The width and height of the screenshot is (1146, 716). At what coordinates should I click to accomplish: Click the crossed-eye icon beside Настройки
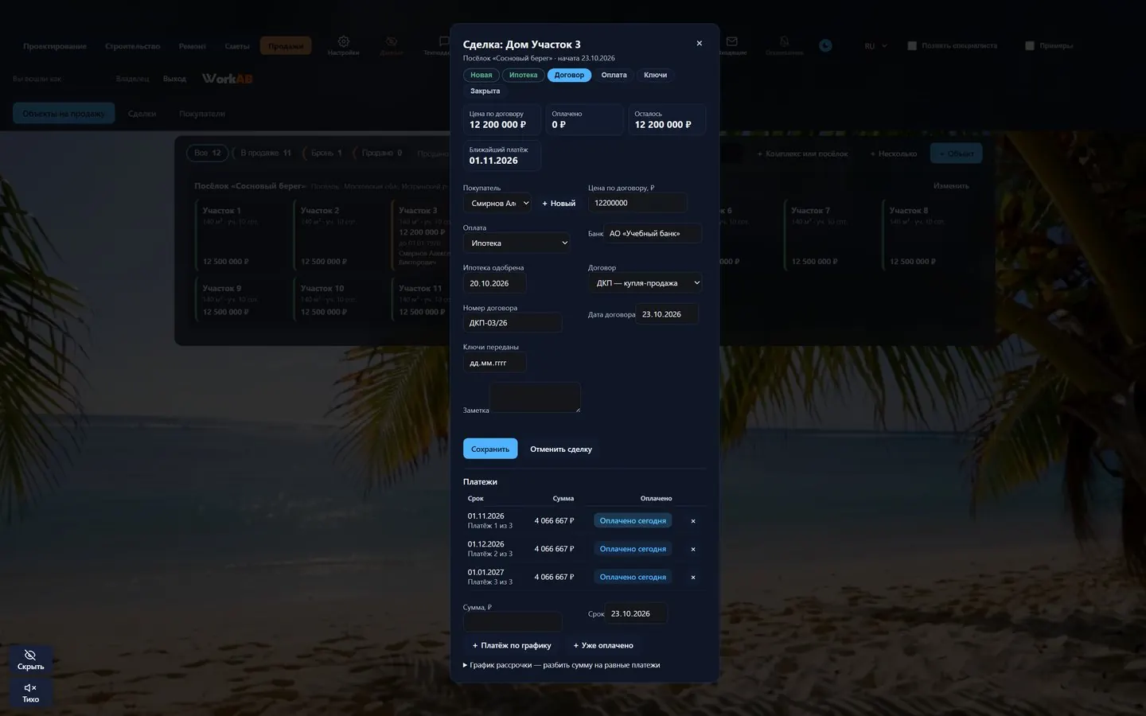pos(391,41)
